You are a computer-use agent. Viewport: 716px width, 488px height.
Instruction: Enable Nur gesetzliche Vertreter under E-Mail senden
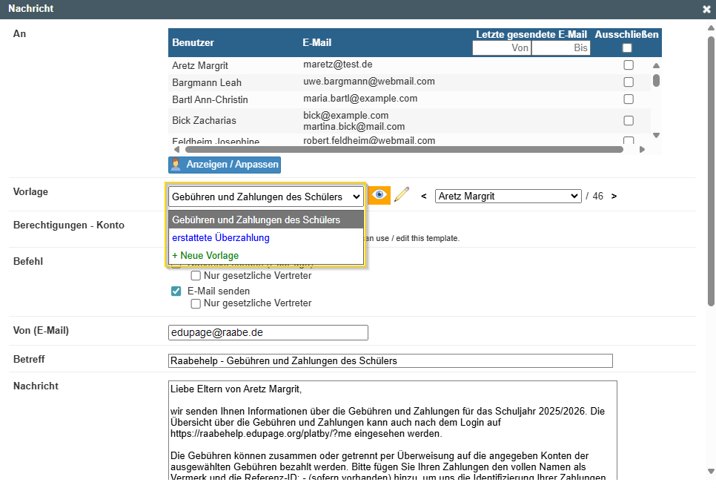pyautogui.click(x=196, y=303)
